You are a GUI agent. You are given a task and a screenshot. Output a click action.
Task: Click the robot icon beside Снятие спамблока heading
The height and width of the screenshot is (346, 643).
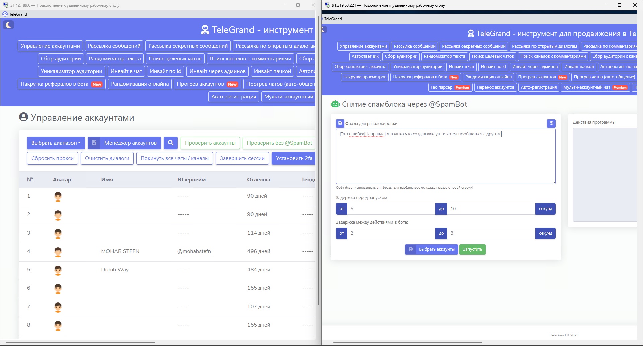pos(335,104)
